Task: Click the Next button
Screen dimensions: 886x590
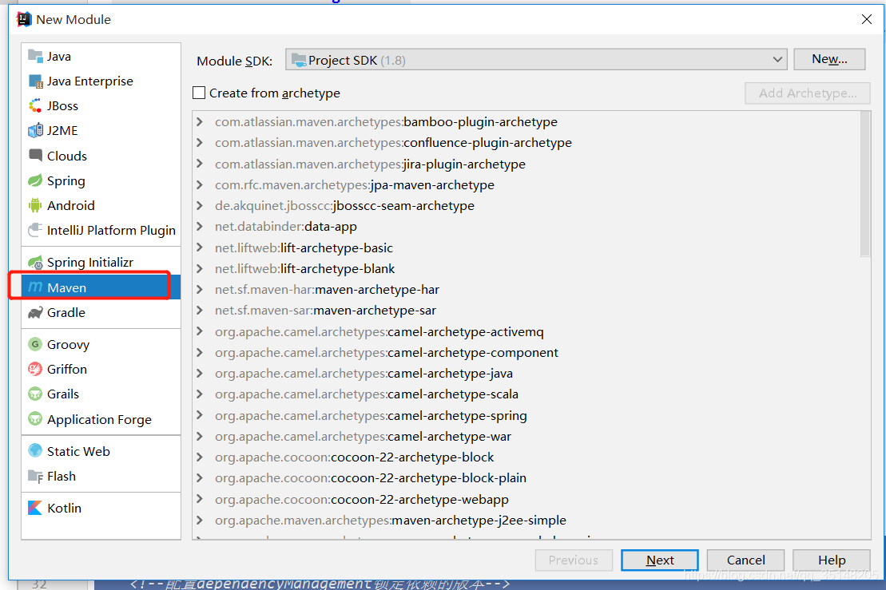Action: point(659,560)
